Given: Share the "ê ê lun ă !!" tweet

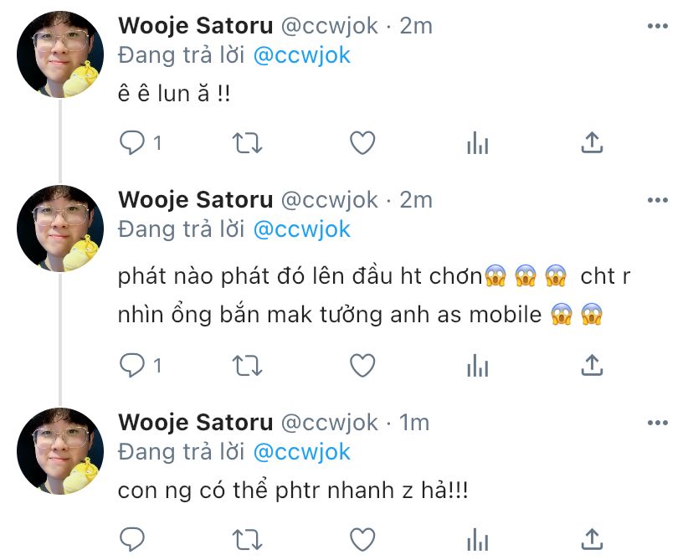Looking at the screenshot, I should coord(592,142).
